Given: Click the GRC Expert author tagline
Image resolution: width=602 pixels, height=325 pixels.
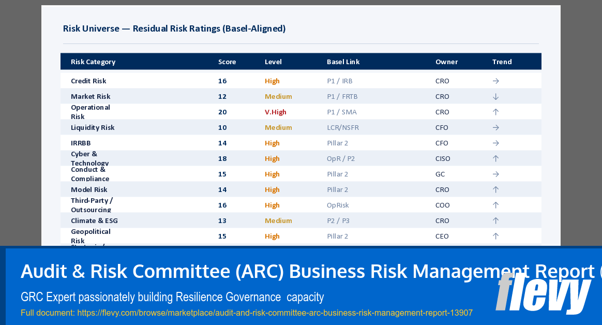Looking at the screenshot, I should click(x=172, y=297).
